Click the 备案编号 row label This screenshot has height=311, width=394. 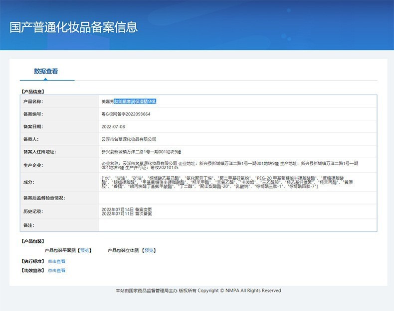point(33,114)
